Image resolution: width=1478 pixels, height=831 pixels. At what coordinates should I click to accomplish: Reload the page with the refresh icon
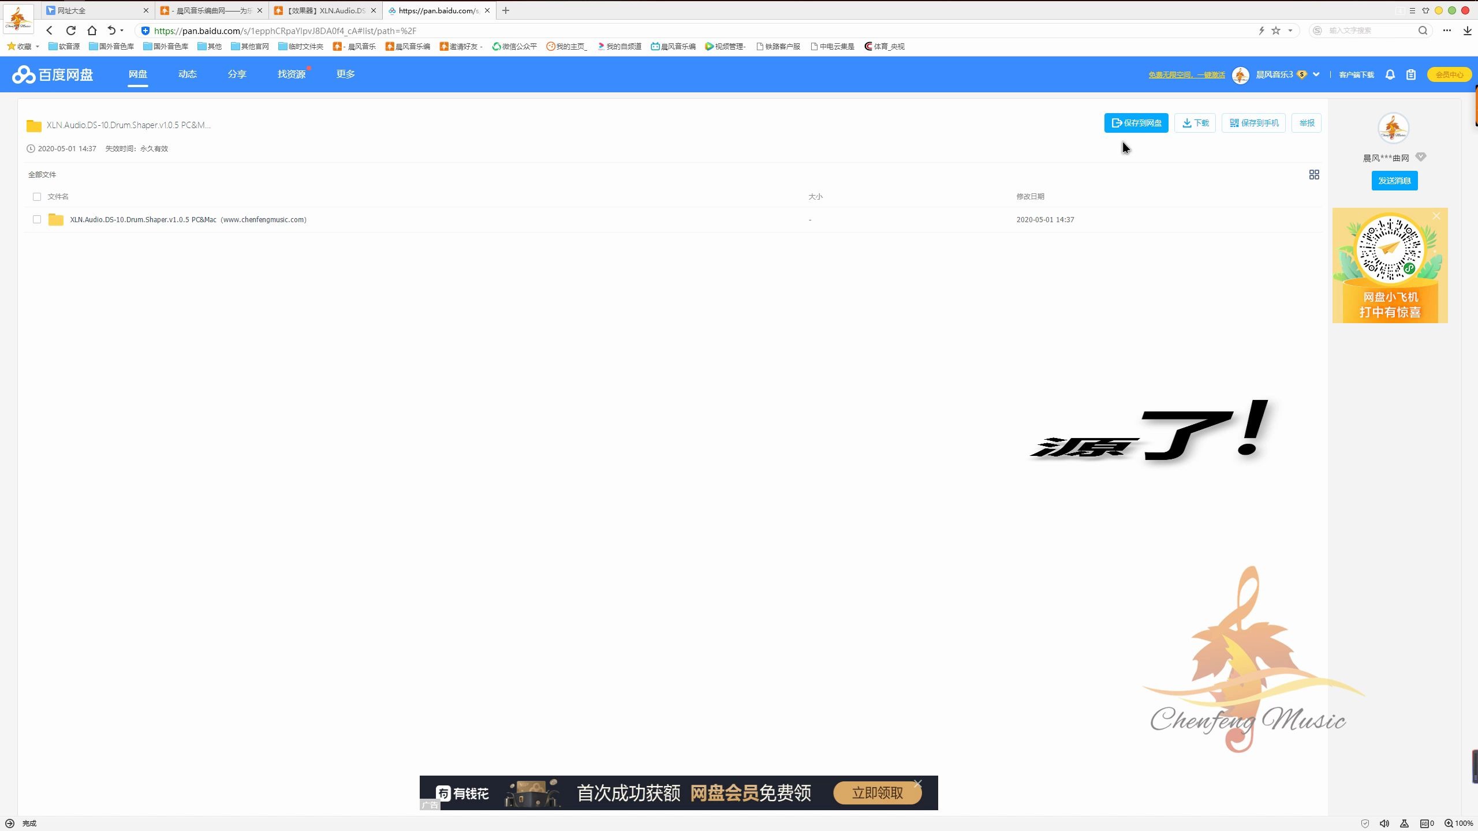tap(71, 31)
